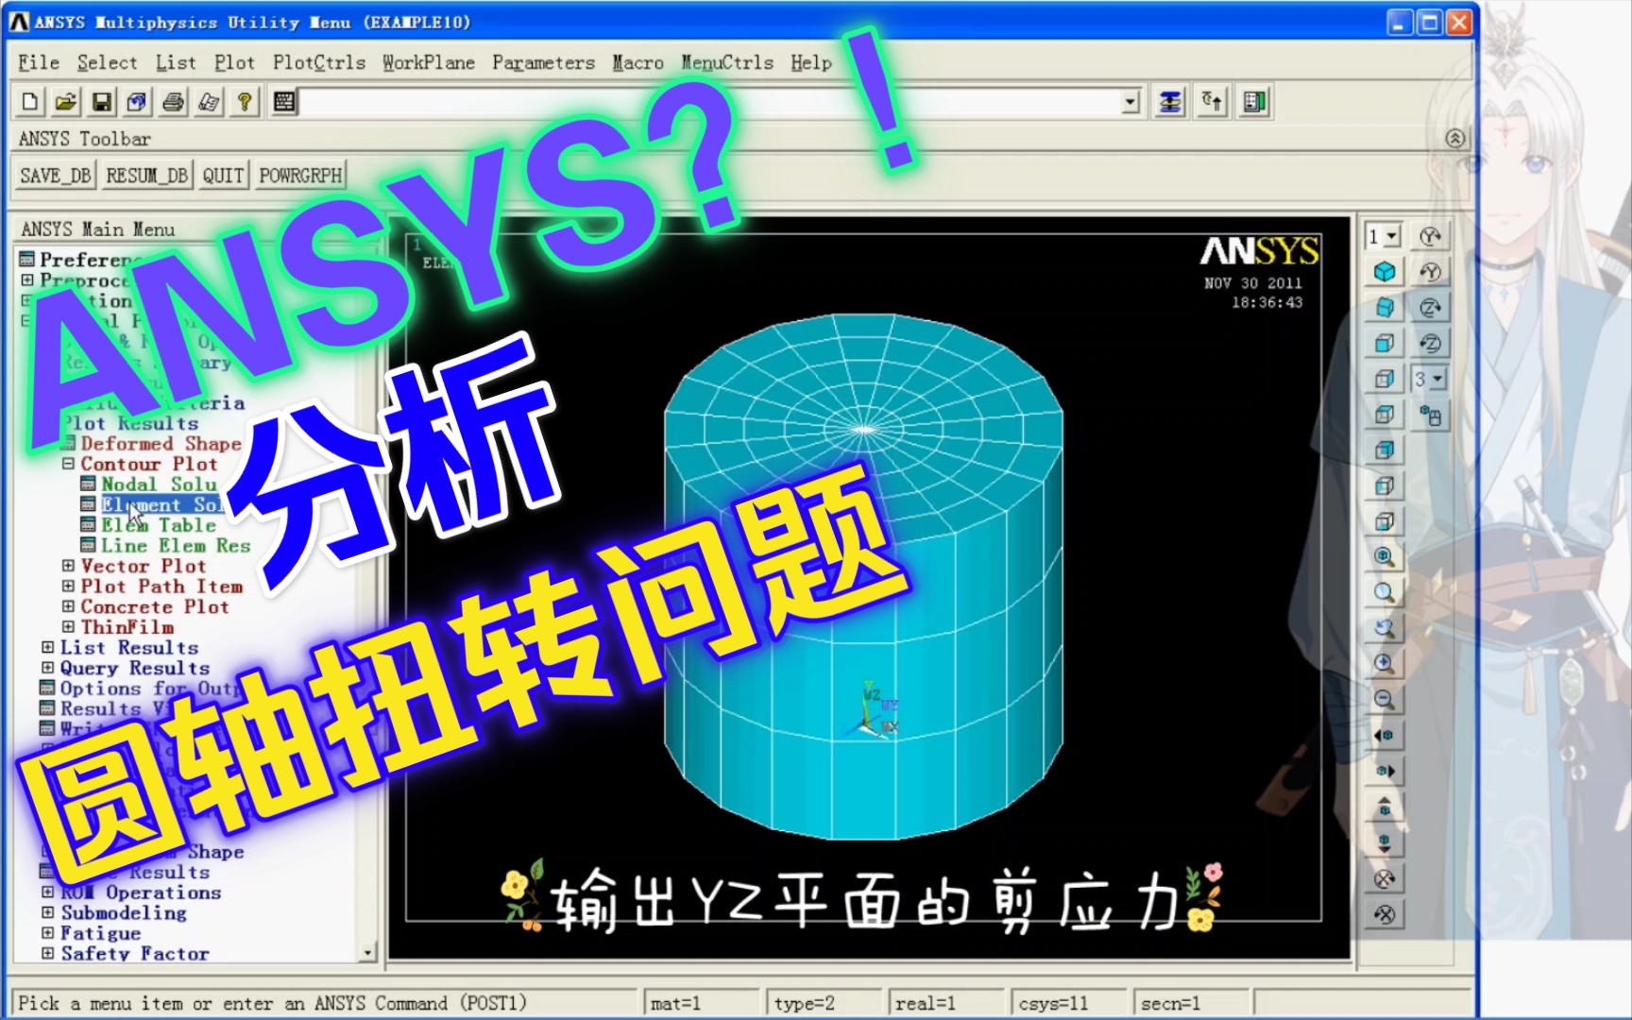Pan the model up with arrow icon

tap(1385, 807)
